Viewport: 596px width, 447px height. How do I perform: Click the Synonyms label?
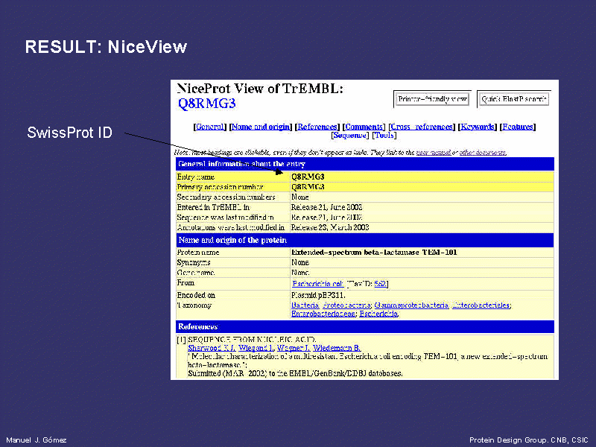click(193, 263)
